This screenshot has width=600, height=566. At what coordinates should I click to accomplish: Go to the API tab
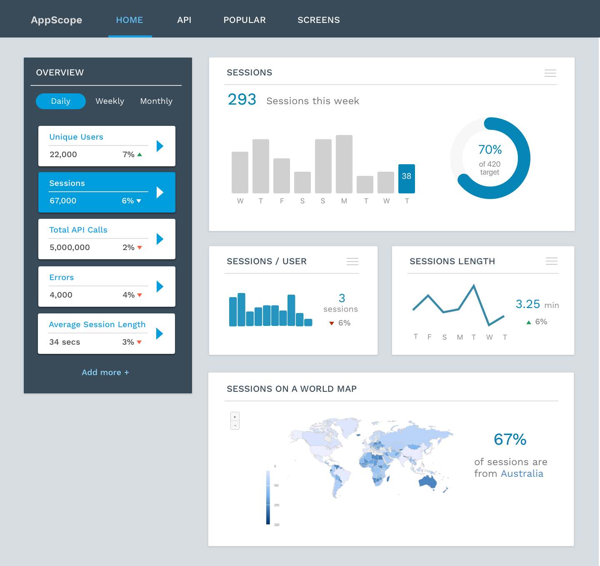click(184, 20)
